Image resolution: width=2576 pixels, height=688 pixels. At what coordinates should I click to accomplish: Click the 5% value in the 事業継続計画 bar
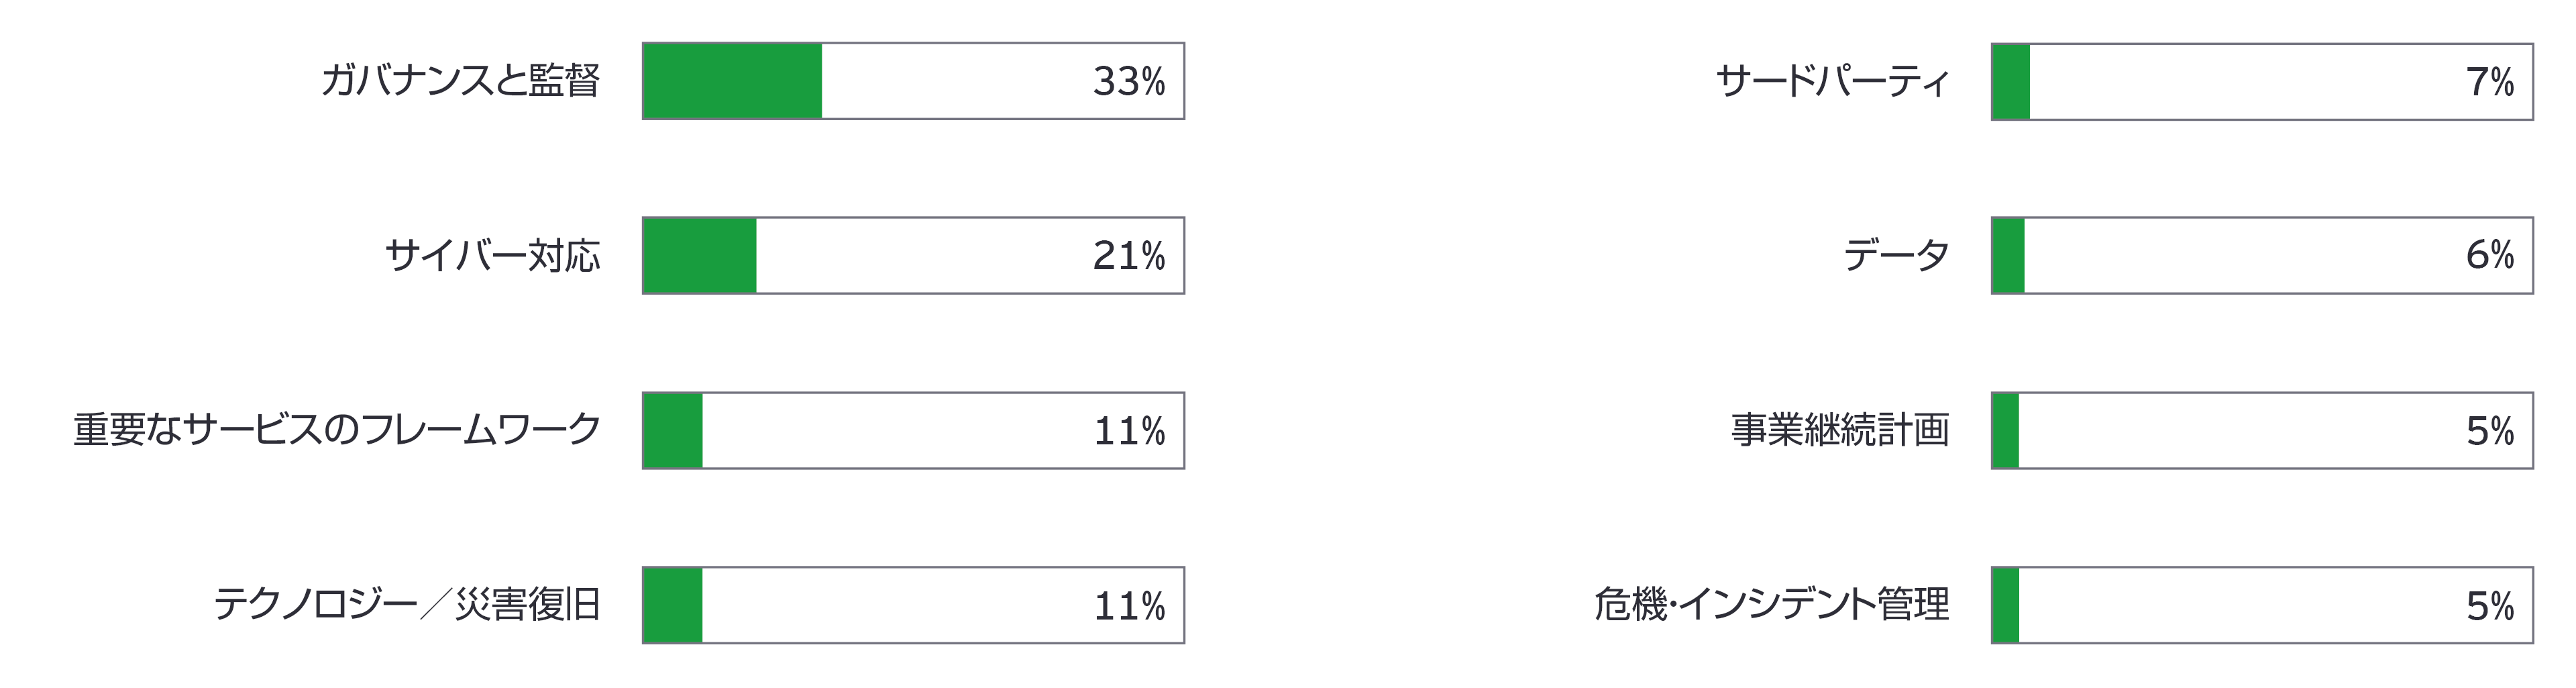[x=2489, y=430]
